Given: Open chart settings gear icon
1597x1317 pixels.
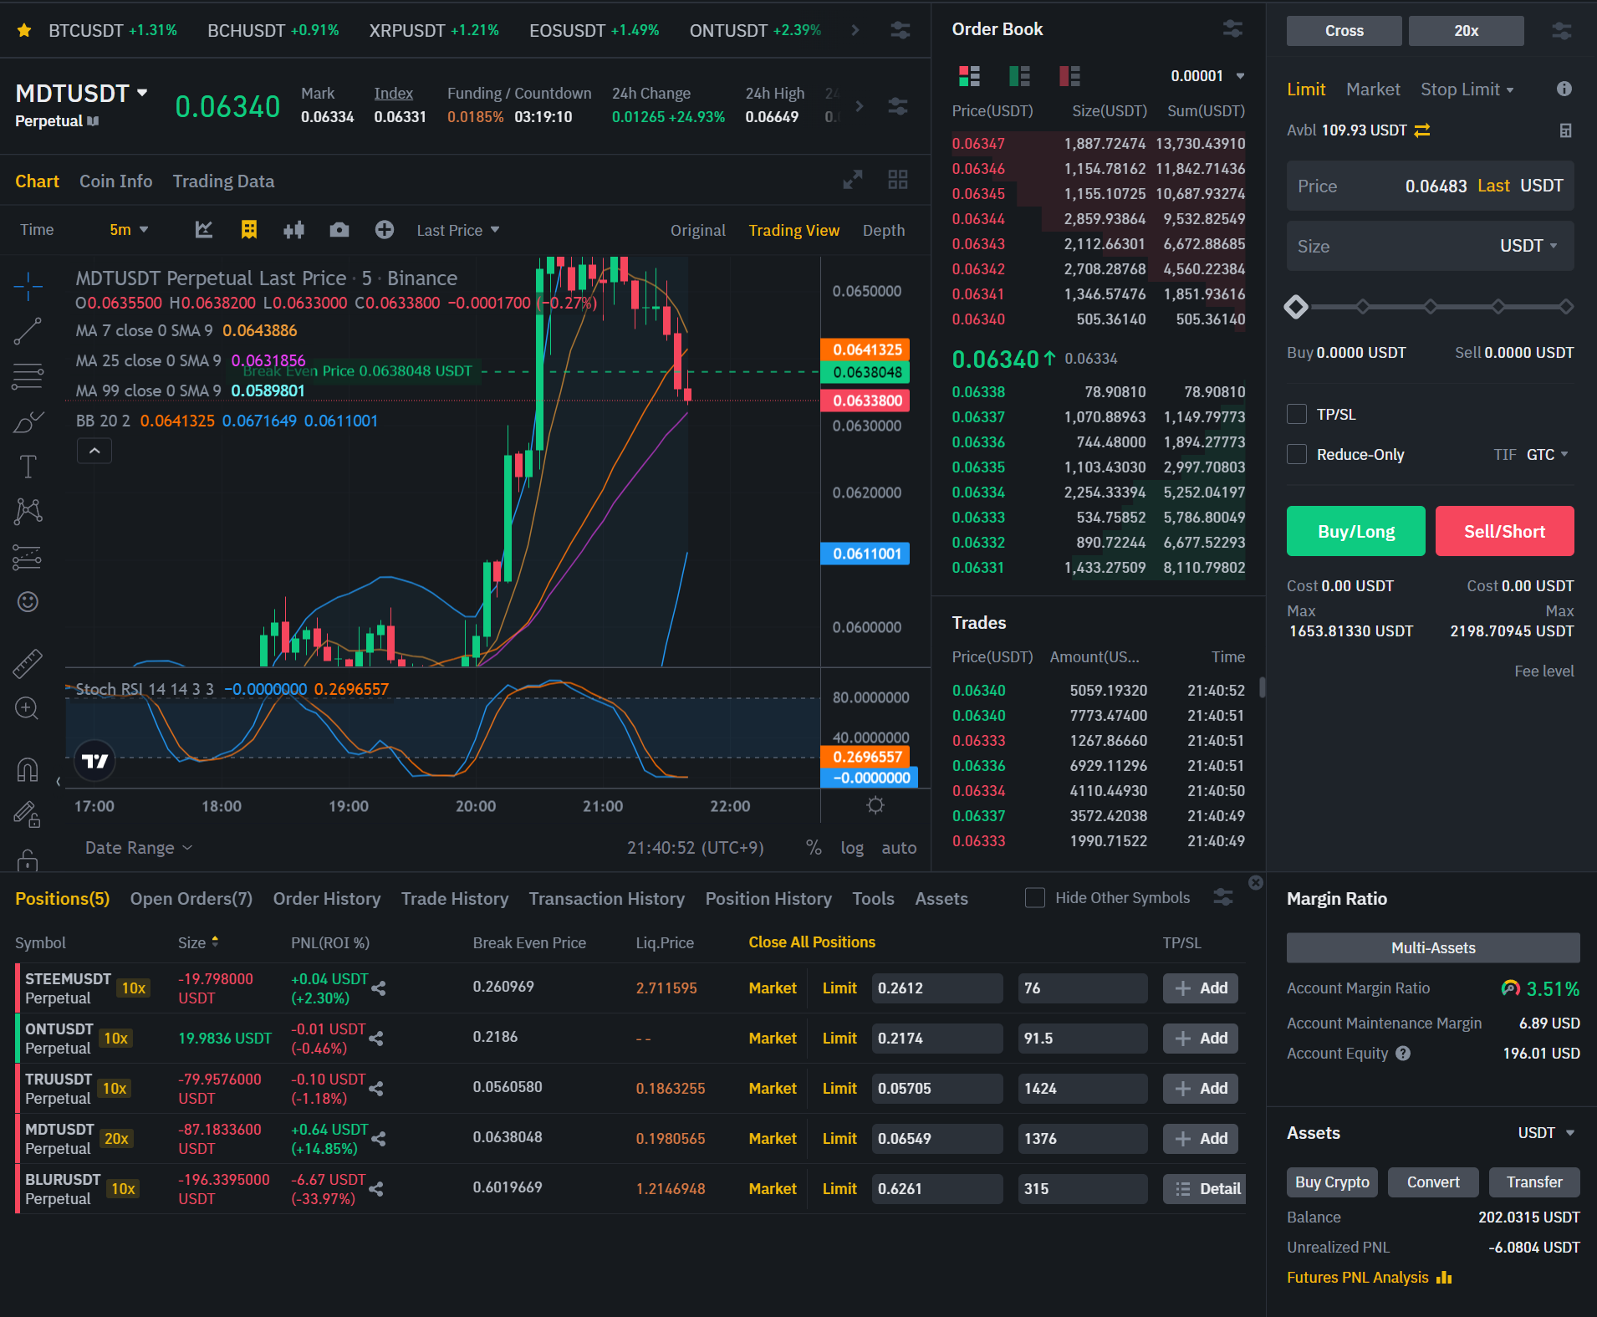Looking at the screenshot, I should click(x=875, y=805).
